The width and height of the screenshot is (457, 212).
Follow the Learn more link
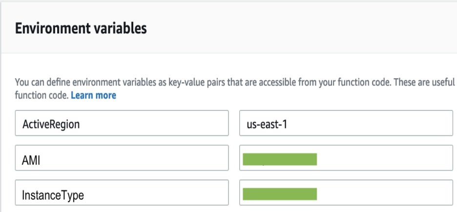click(x=94, y=95)
